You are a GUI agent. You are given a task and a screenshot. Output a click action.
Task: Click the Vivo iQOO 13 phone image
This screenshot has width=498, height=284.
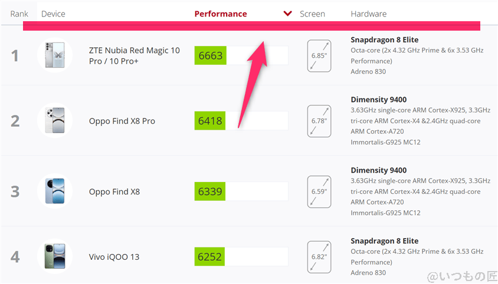pyautogui.click(x=55, y=257)
